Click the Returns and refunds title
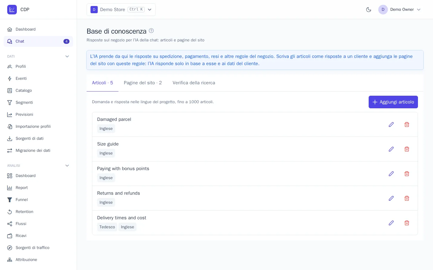This screenshot has width=433, height=270. coord(118,193)
